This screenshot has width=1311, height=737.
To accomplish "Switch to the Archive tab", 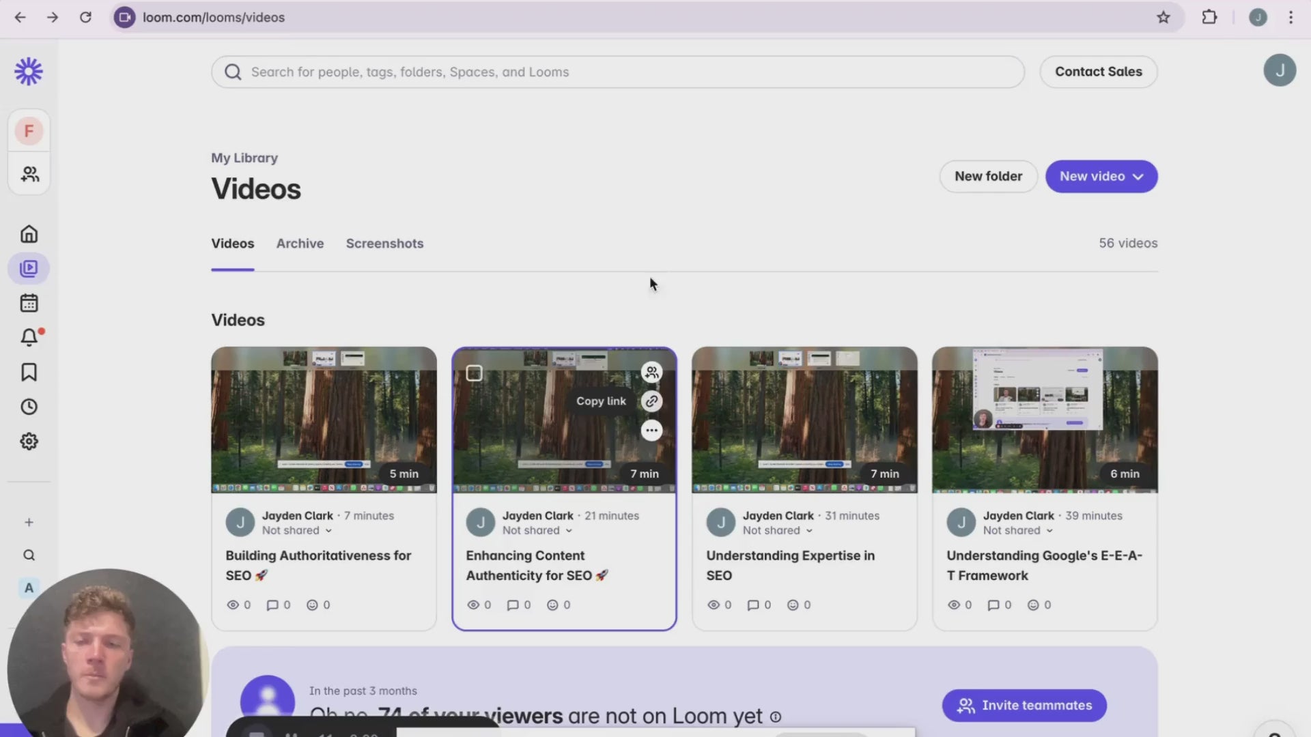I will [x=300, y=244].
